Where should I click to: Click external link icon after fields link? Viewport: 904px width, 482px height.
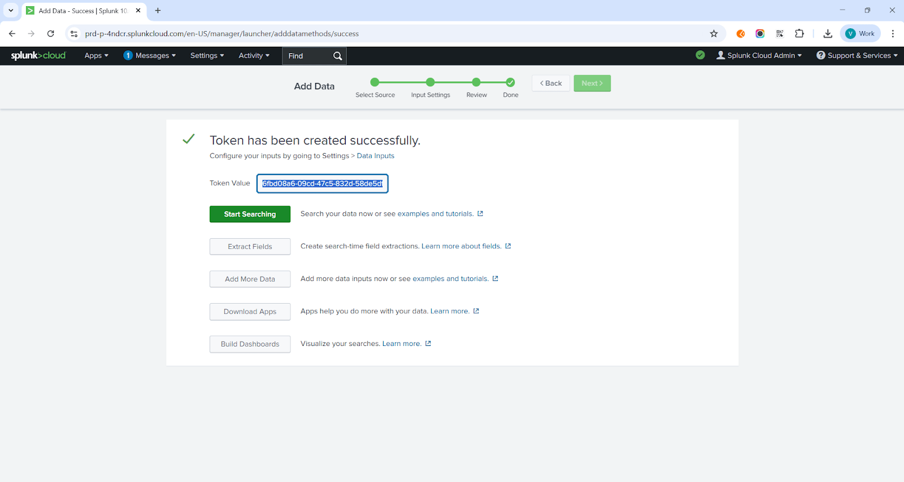pos(508,246)
